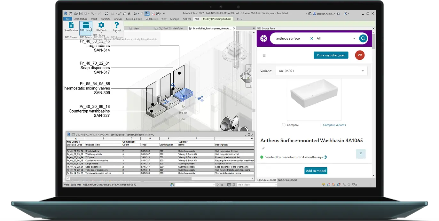Select the Text tool in Quick Access toolbar
Viewport: 439px width, 221px height.
[x=129, y=14]
